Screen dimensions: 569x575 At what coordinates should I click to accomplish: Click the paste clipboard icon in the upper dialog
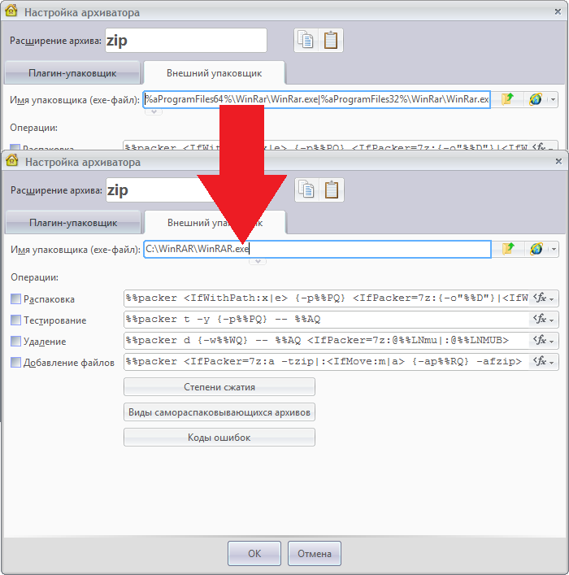pyautogui.click(x=331, y=40)
